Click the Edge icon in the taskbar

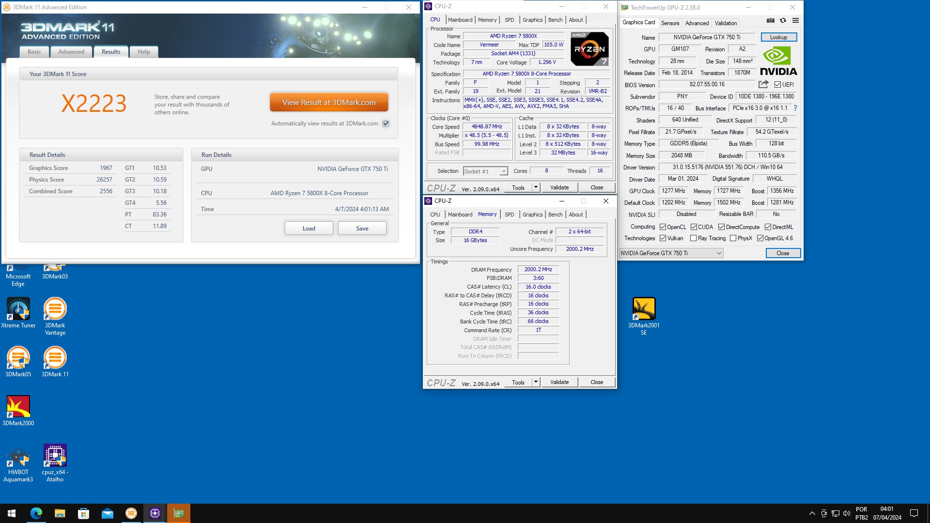[x=36, y=513]
